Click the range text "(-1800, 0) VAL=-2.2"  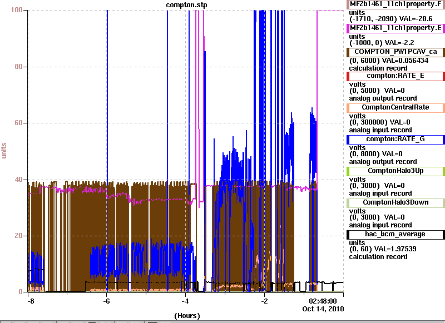[x=382, y=43]
